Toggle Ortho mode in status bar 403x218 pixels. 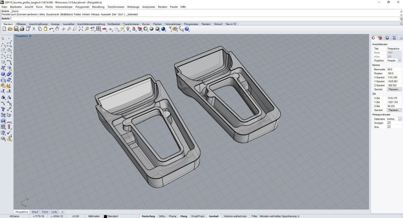click(162, 216)
